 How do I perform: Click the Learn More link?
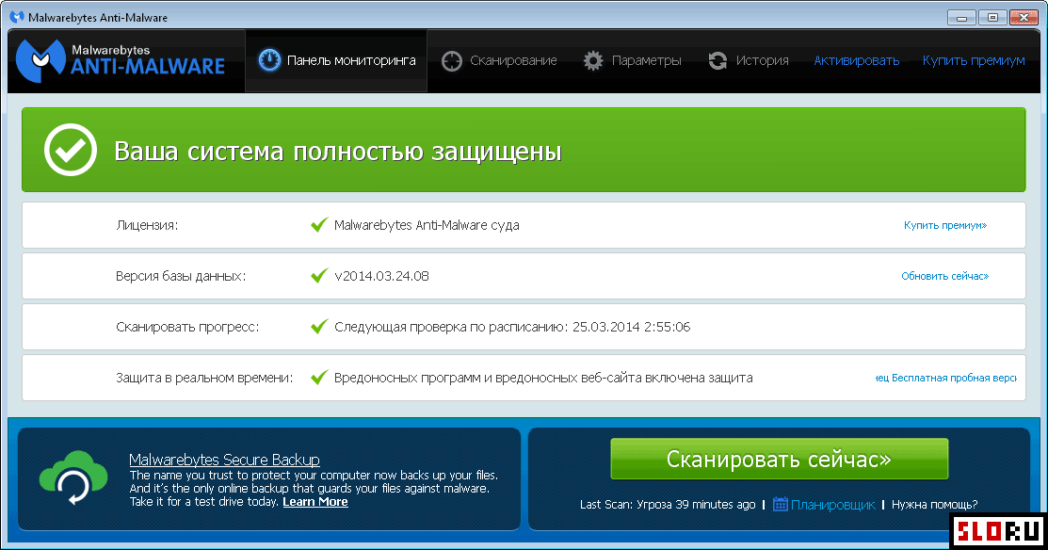315,502
